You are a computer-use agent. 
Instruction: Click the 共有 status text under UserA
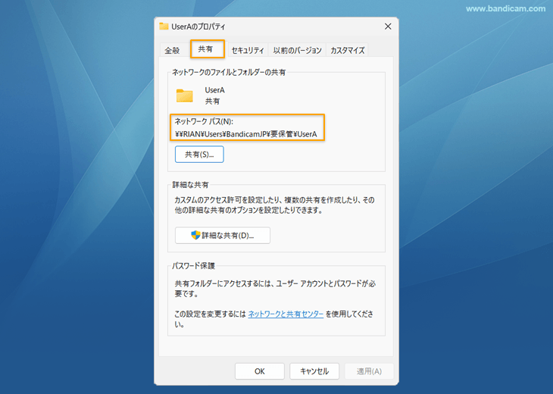coord(212,102)
